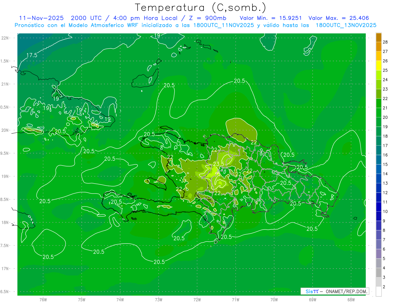The height and width of the screenshot is (304, 394).
Task: Click the "73W" longitude axis label
Action: (x=159, y=300)
